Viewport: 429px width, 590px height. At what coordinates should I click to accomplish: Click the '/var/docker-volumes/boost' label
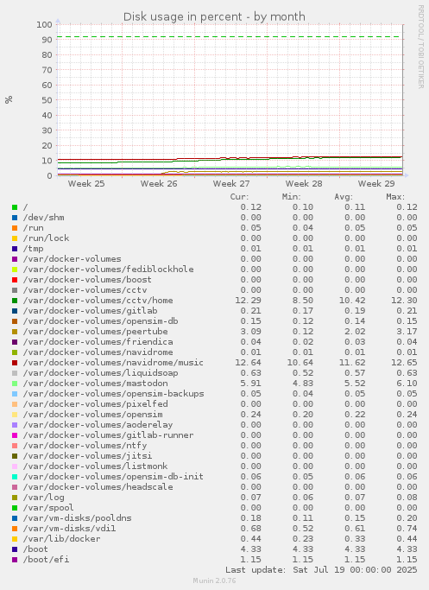click(x=87, y=280)
